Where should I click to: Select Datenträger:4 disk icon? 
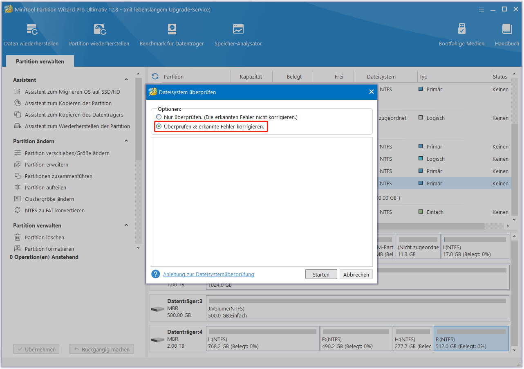pyautogui.click(x=157, y=340)
